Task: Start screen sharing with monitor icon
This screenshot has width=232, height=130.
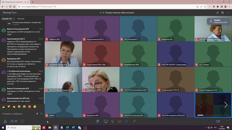Action: (x=105, y=121)
